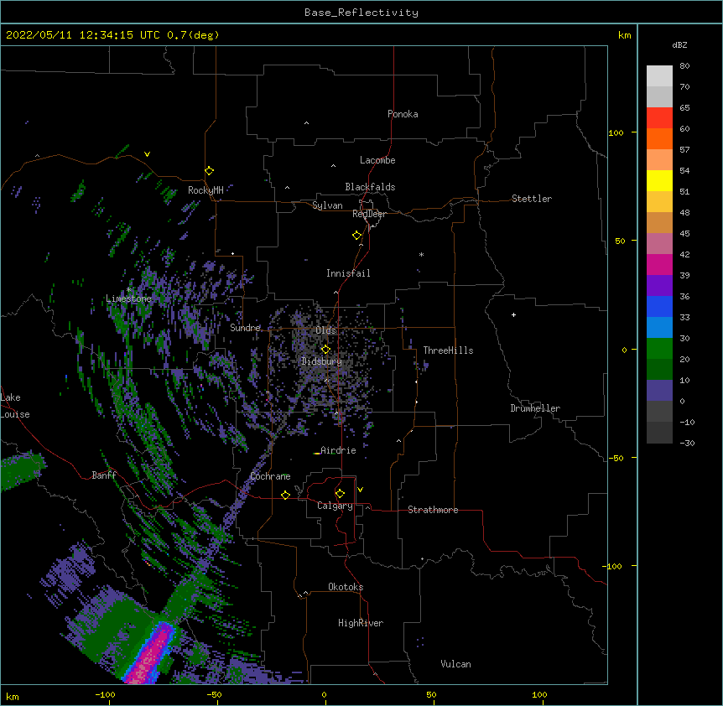Click the Sundre town label

pyautogui.click(x=245, y=328)
